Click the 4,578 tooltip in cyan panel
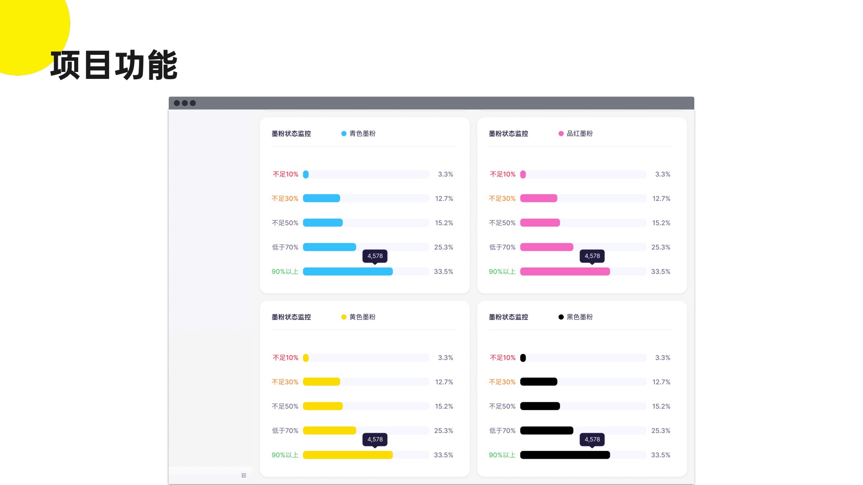 tap(375, 256)
